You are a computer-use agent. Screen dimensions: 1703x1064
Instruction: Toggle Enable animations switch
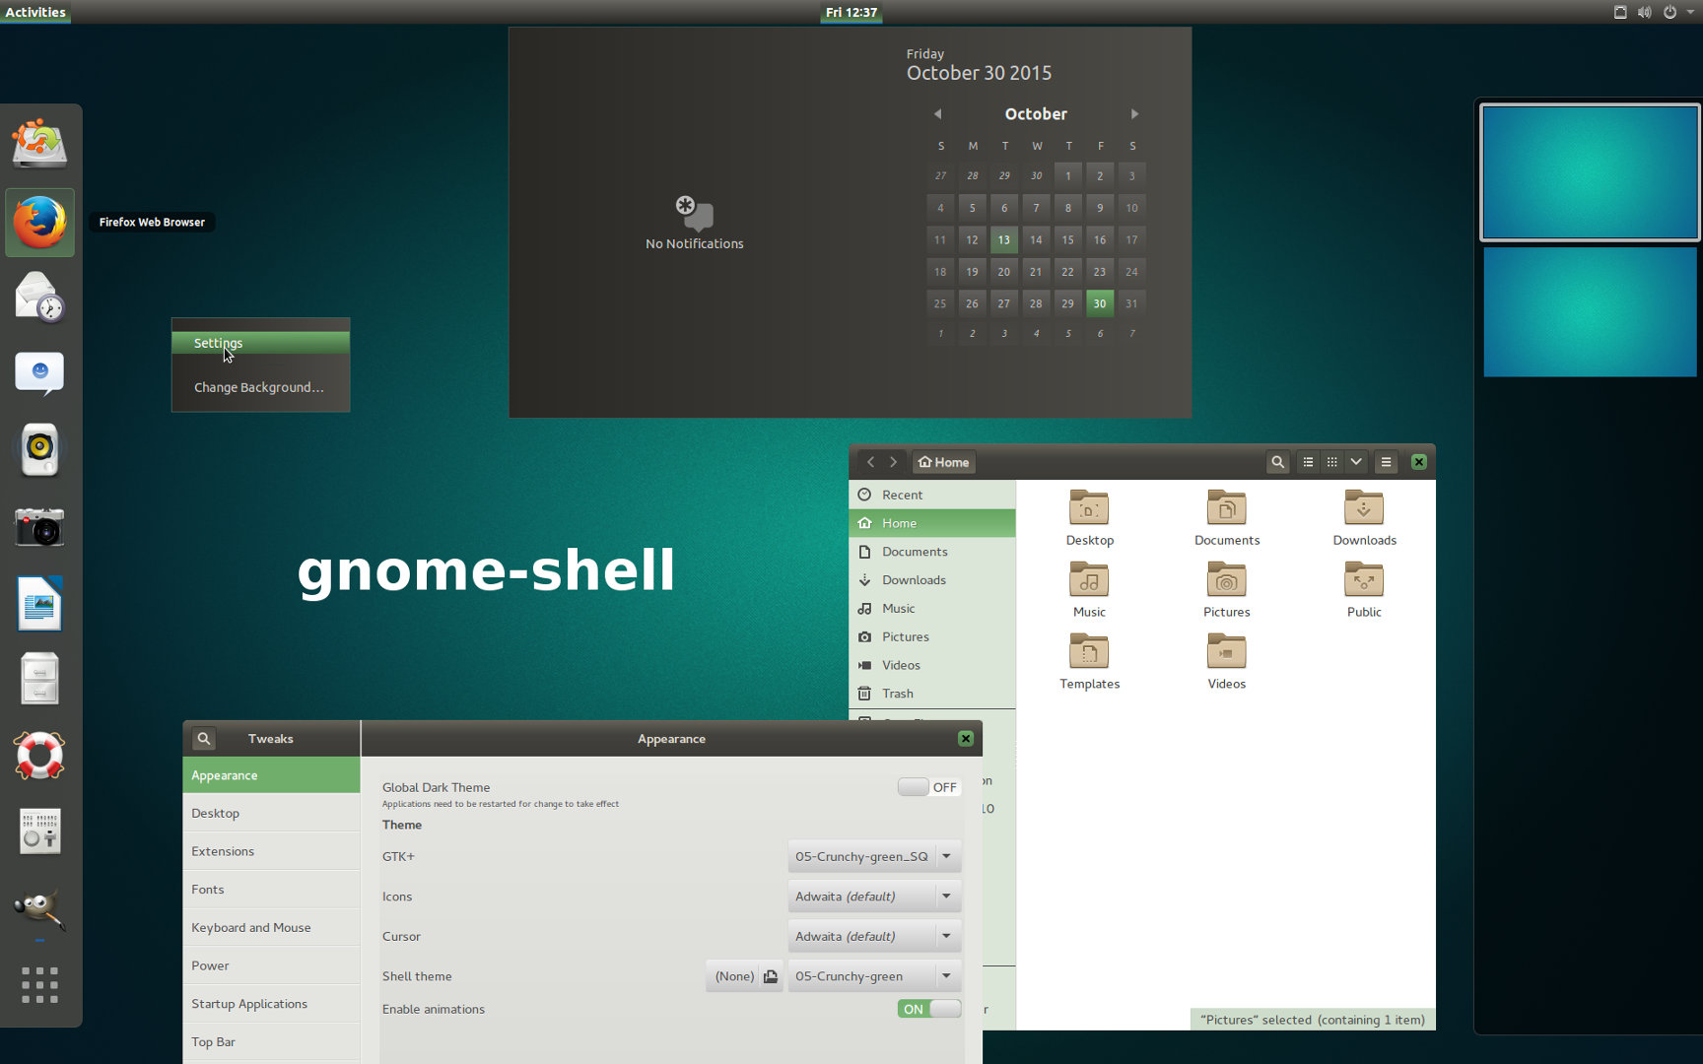[929, 1009]
